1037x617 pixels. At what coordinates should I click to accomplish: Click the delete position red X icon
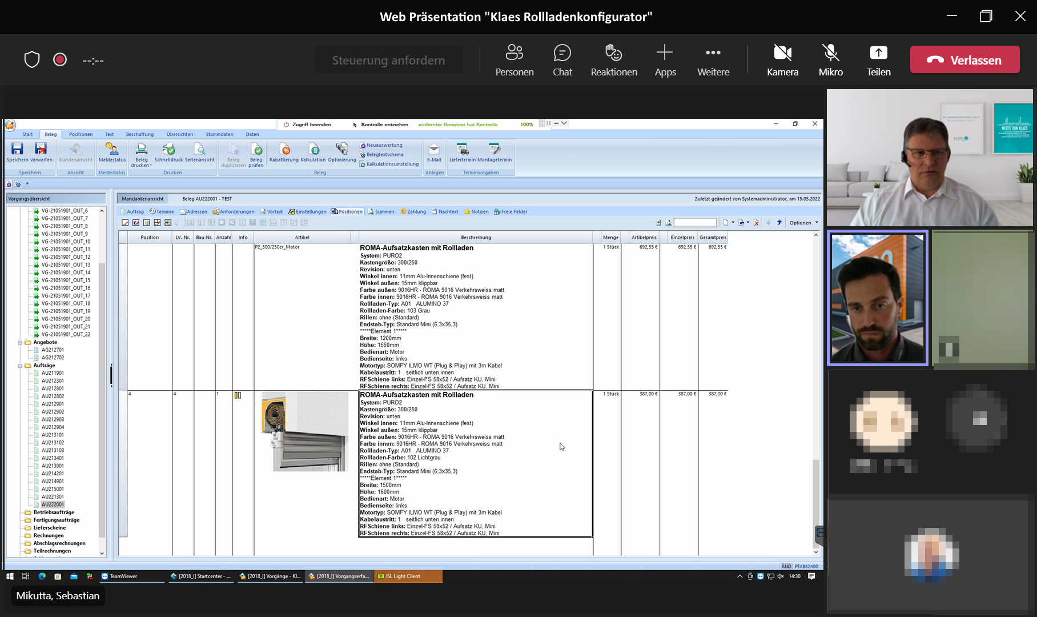[756, 223]
